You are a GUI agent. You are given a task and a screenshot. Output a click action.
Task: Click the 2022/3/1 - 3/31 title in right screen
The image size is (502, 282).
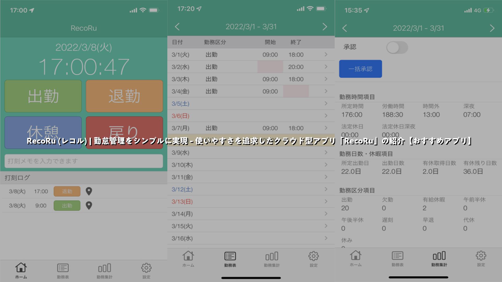point(418,28)
